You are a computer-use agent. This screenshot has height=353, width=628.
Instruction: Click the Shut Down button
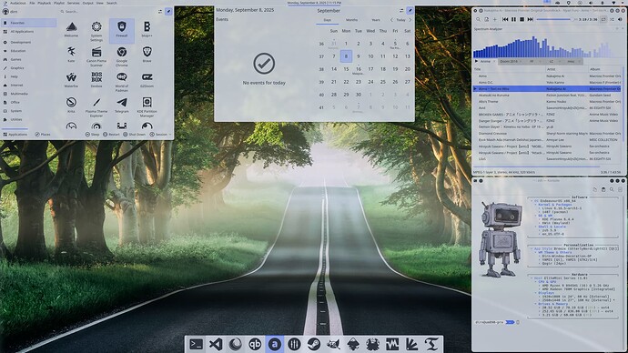coord(134,135)
